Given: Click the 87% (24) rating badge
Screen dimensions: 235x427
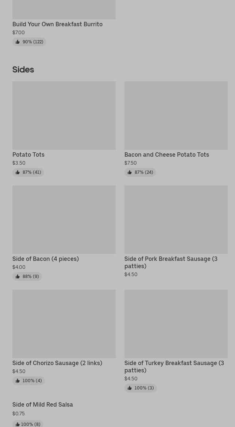Looking at the screenshot, I should (x=140, y=172).
